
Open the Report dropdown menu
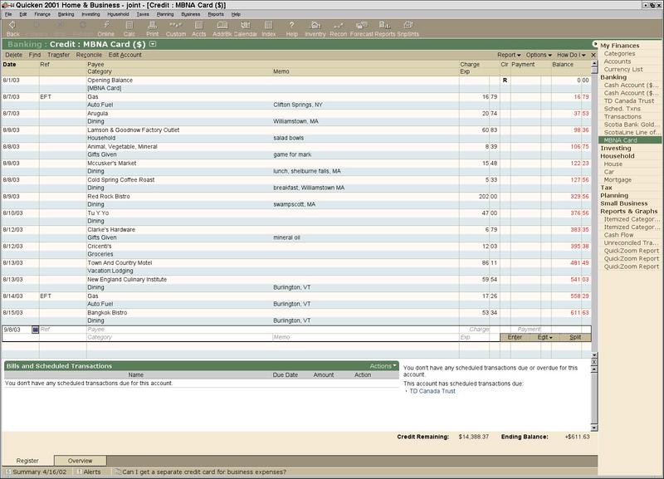509,55
